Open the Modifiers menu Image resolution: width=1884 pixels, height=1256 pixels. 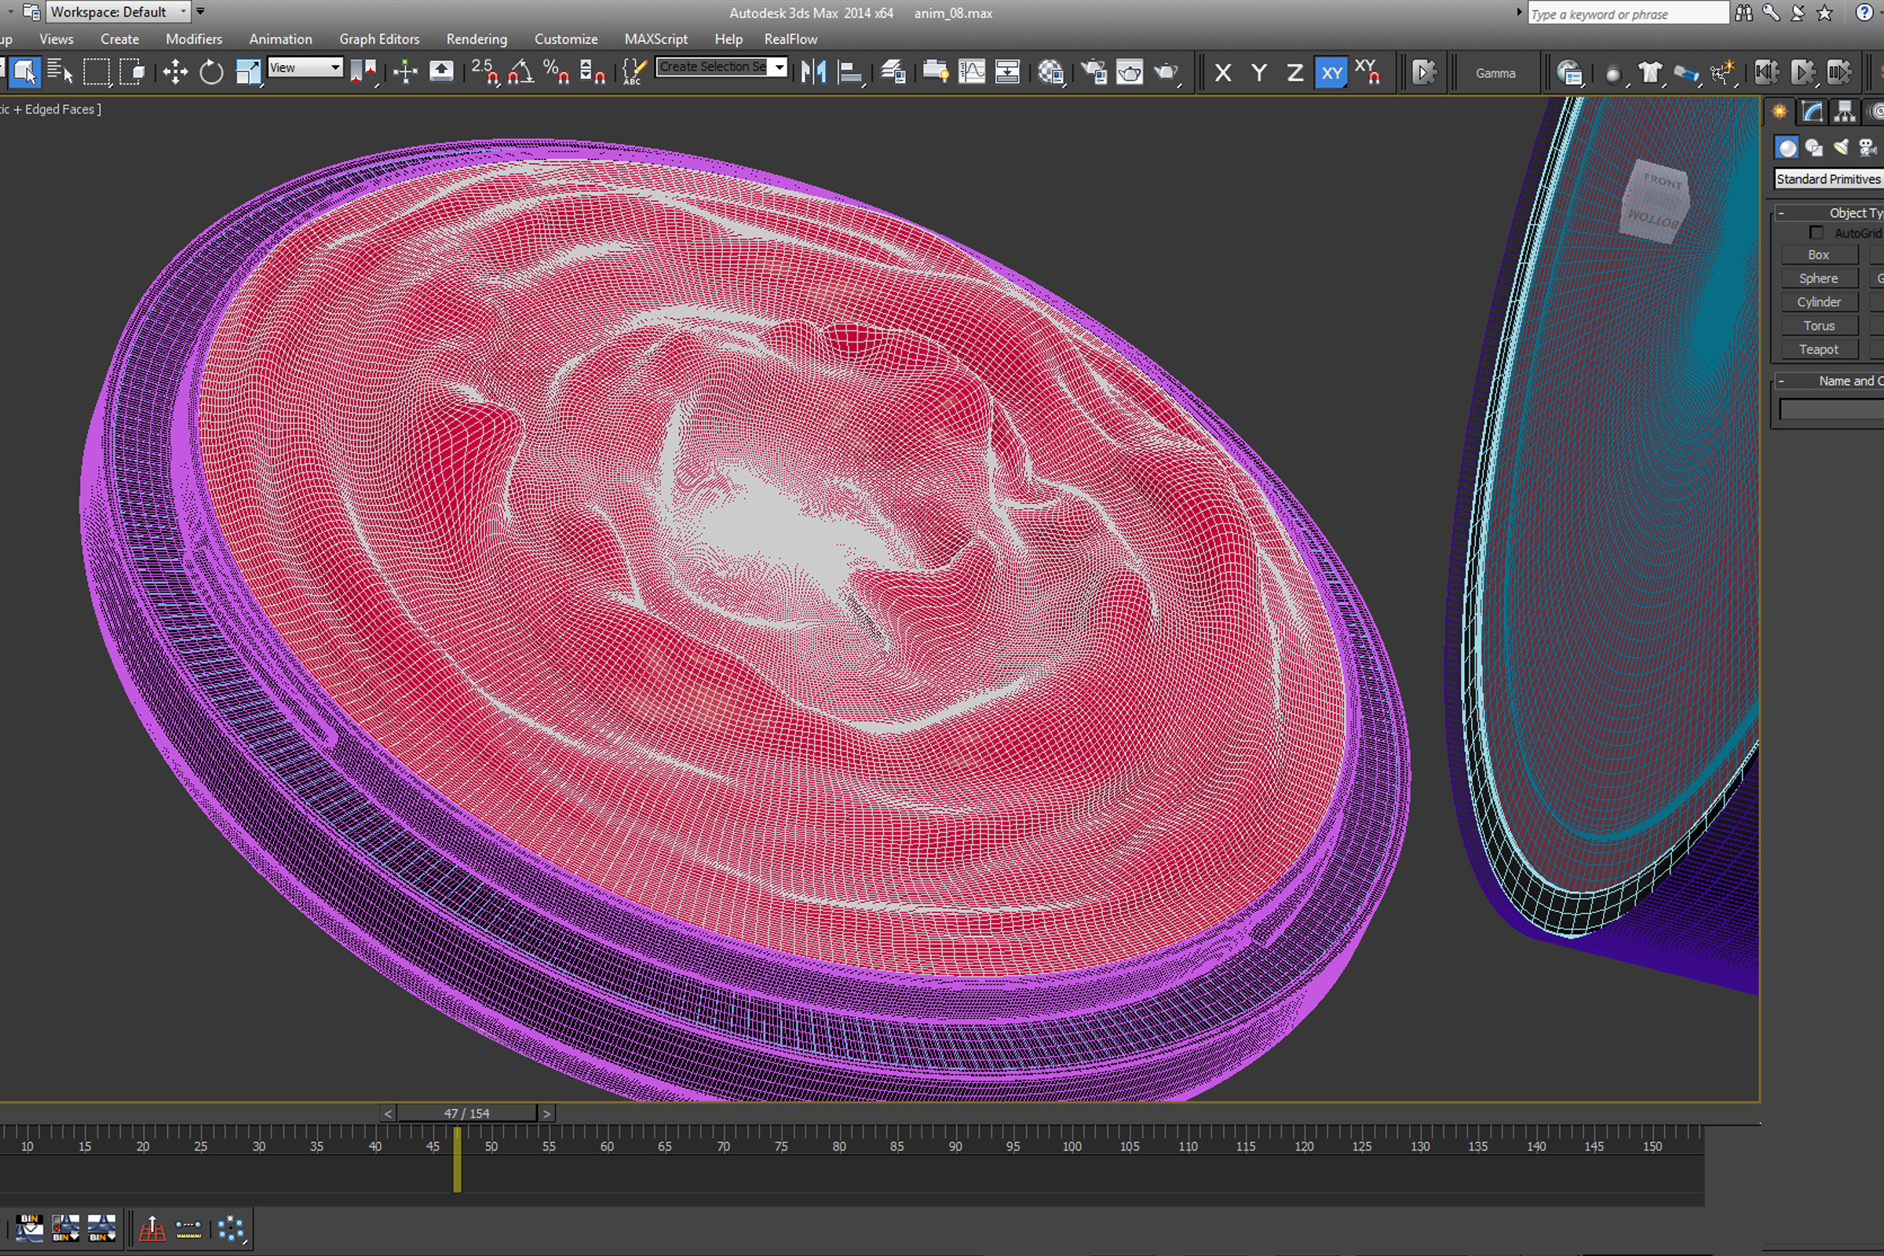[194, 38]
